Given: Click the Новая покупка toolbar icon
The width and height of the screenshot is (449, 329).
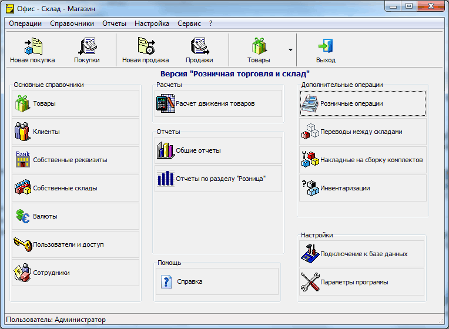Looking at the screenshot, I should pos(32,46).
